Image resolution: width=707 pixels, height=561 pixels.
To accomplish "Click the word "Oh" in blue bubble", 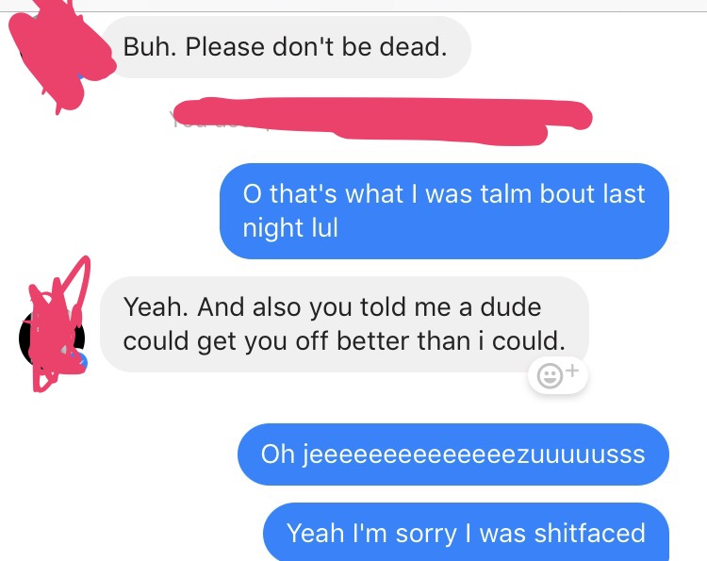I will point(278,454).
